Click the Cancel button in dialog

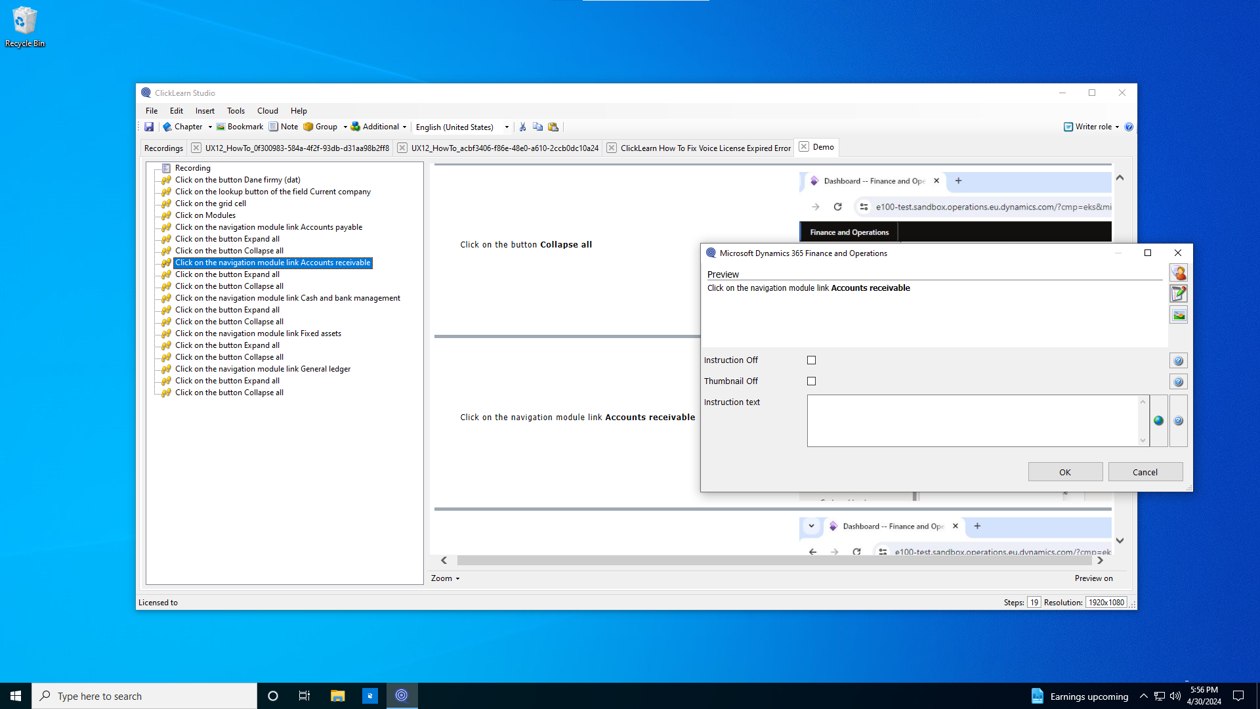1144,472
